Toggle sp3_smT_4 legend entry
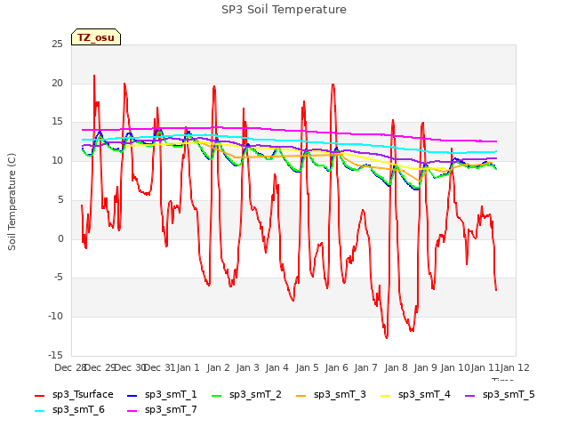 415,394
